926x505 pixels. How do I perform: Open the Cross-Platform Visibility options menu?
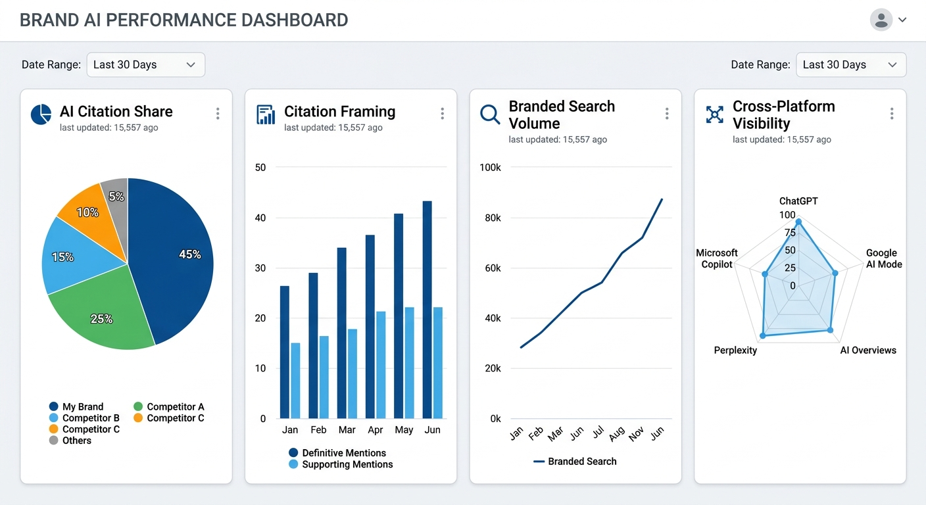(x=892, y=113)
